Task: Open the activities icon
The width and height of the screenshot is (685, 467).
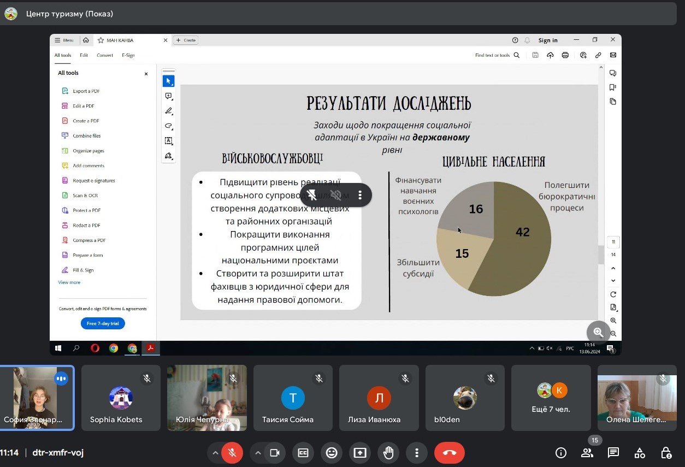Action: pyautogui.click(x=640, y=453)
